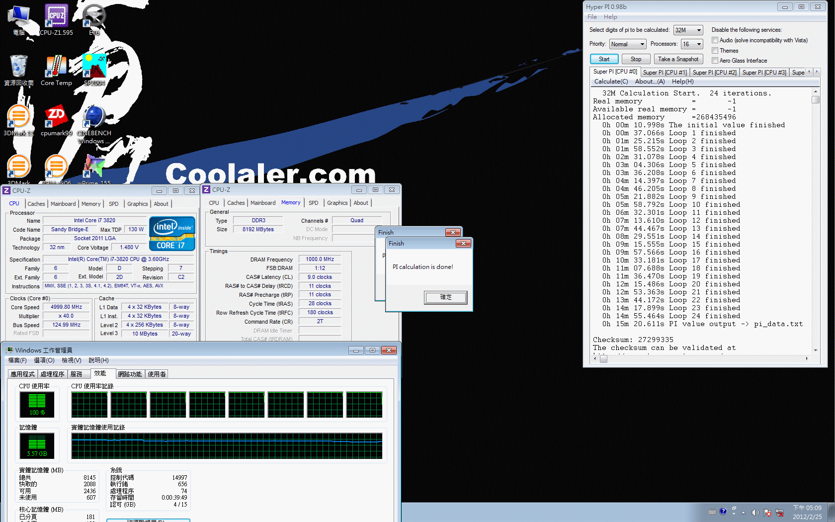Screen dimensions: 835x522
Task: Launch the 3DMark06 desktop shortcut
Action: tap(56, 170)
